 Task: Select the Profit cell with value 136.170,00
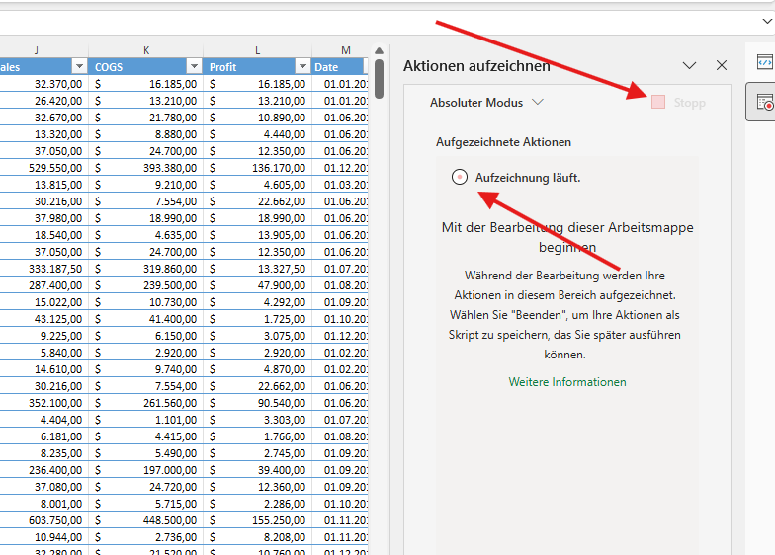tap(258, 168)
